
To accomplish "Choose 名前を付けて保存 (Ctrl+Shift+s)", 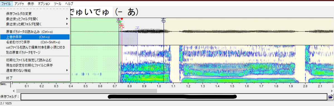I will pyautogui.click(x=35, y=42).
